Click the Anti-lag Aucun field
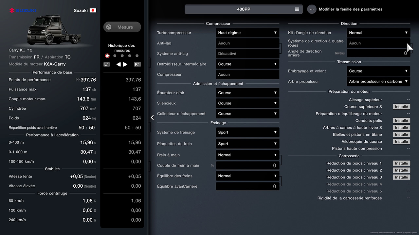Viewport: 419px width, 235px height. point(247,43)
